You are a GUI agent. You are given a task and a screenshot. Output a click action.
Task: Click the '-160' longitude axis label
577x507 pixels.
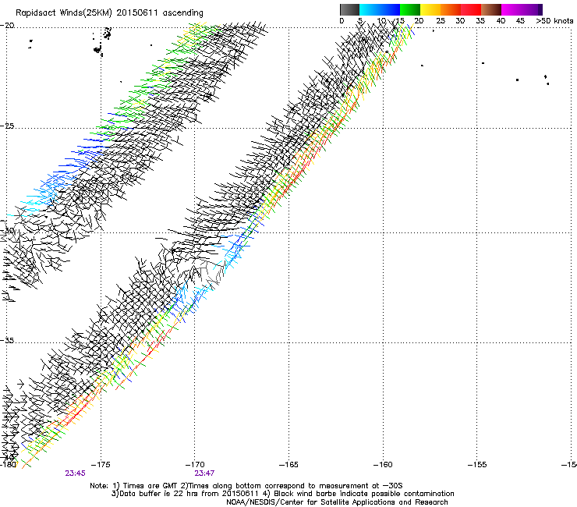[x=383, y=465]
